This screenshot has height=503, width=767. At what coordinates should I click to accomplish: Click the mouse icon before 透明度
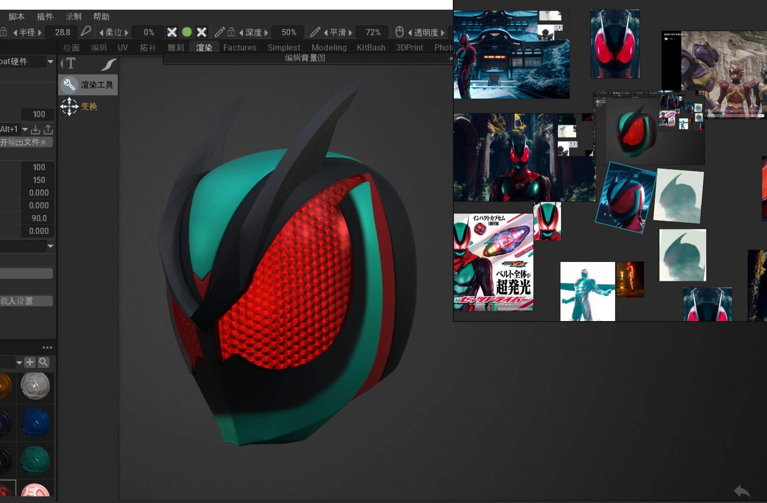pyautogui.click(x=399, y=32)
